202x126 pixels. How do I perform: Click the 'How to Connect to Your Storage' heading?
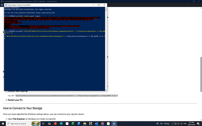pos(23,108)
